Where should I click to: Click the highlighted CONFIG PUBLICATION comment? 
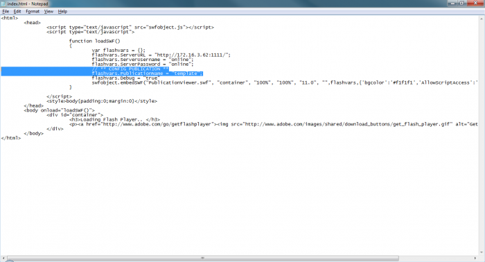(x=130, y=69)
